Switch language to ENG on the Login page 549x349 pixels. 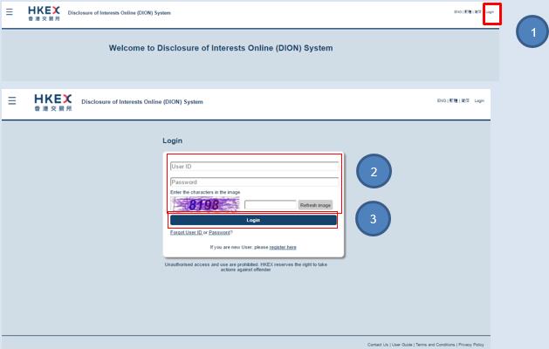pos(442,101)
